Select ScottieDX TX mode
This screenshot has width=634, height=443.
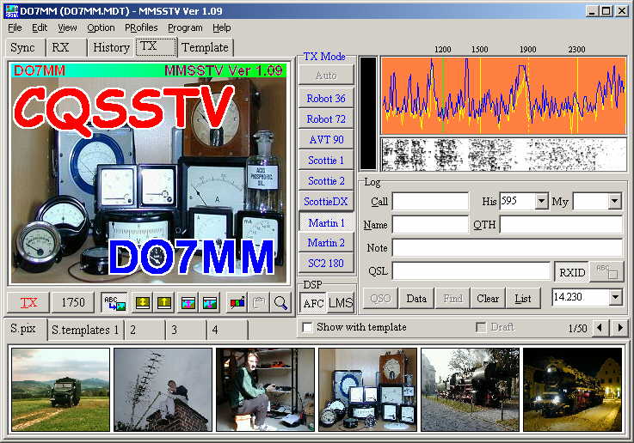(x=326, y=202)
